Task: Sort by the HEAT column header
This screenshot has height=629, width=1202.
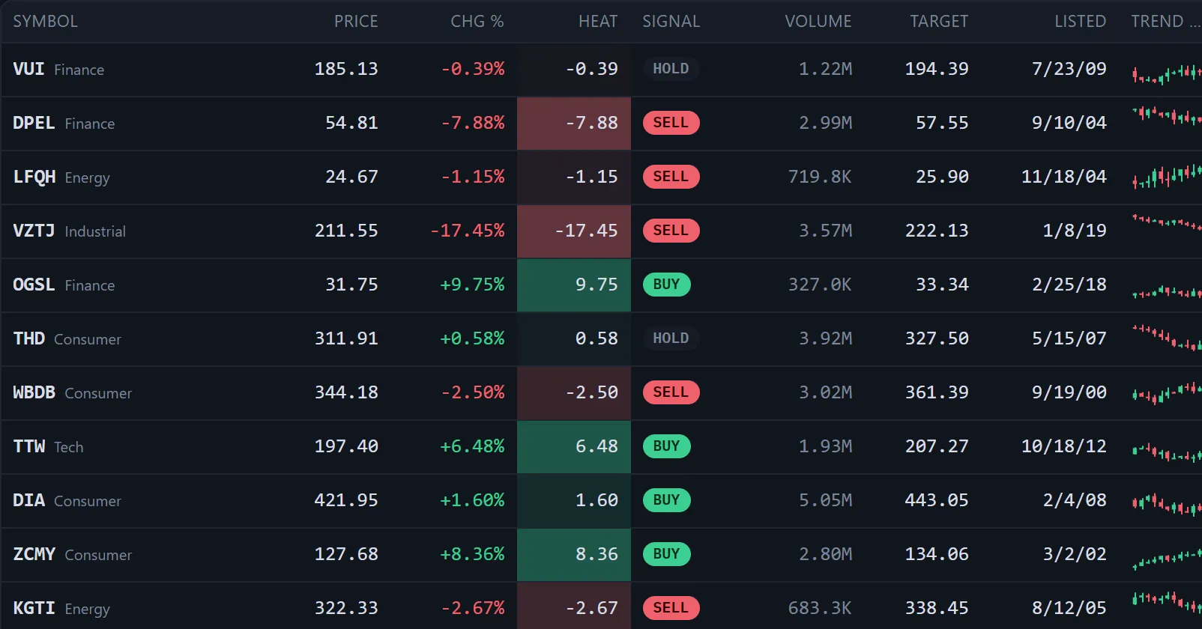Action: 598,22
